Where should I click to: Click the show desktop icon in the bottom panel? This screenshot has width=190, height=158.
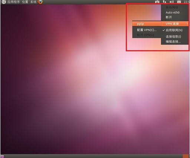(2, 157)
